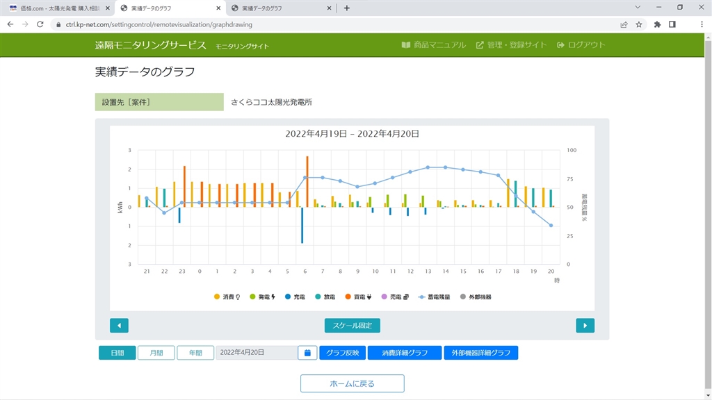
Task: Click the chart title 2022年4月19日 – 2022年4月20日
Action: coord(352,134)
